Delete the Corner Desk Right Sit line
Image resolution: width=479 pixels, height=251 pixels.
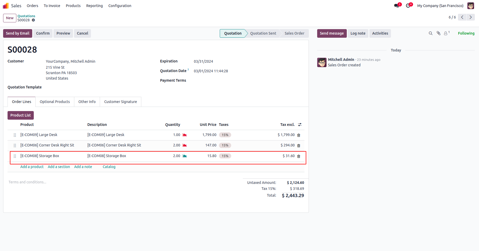(x=299, y=146)
